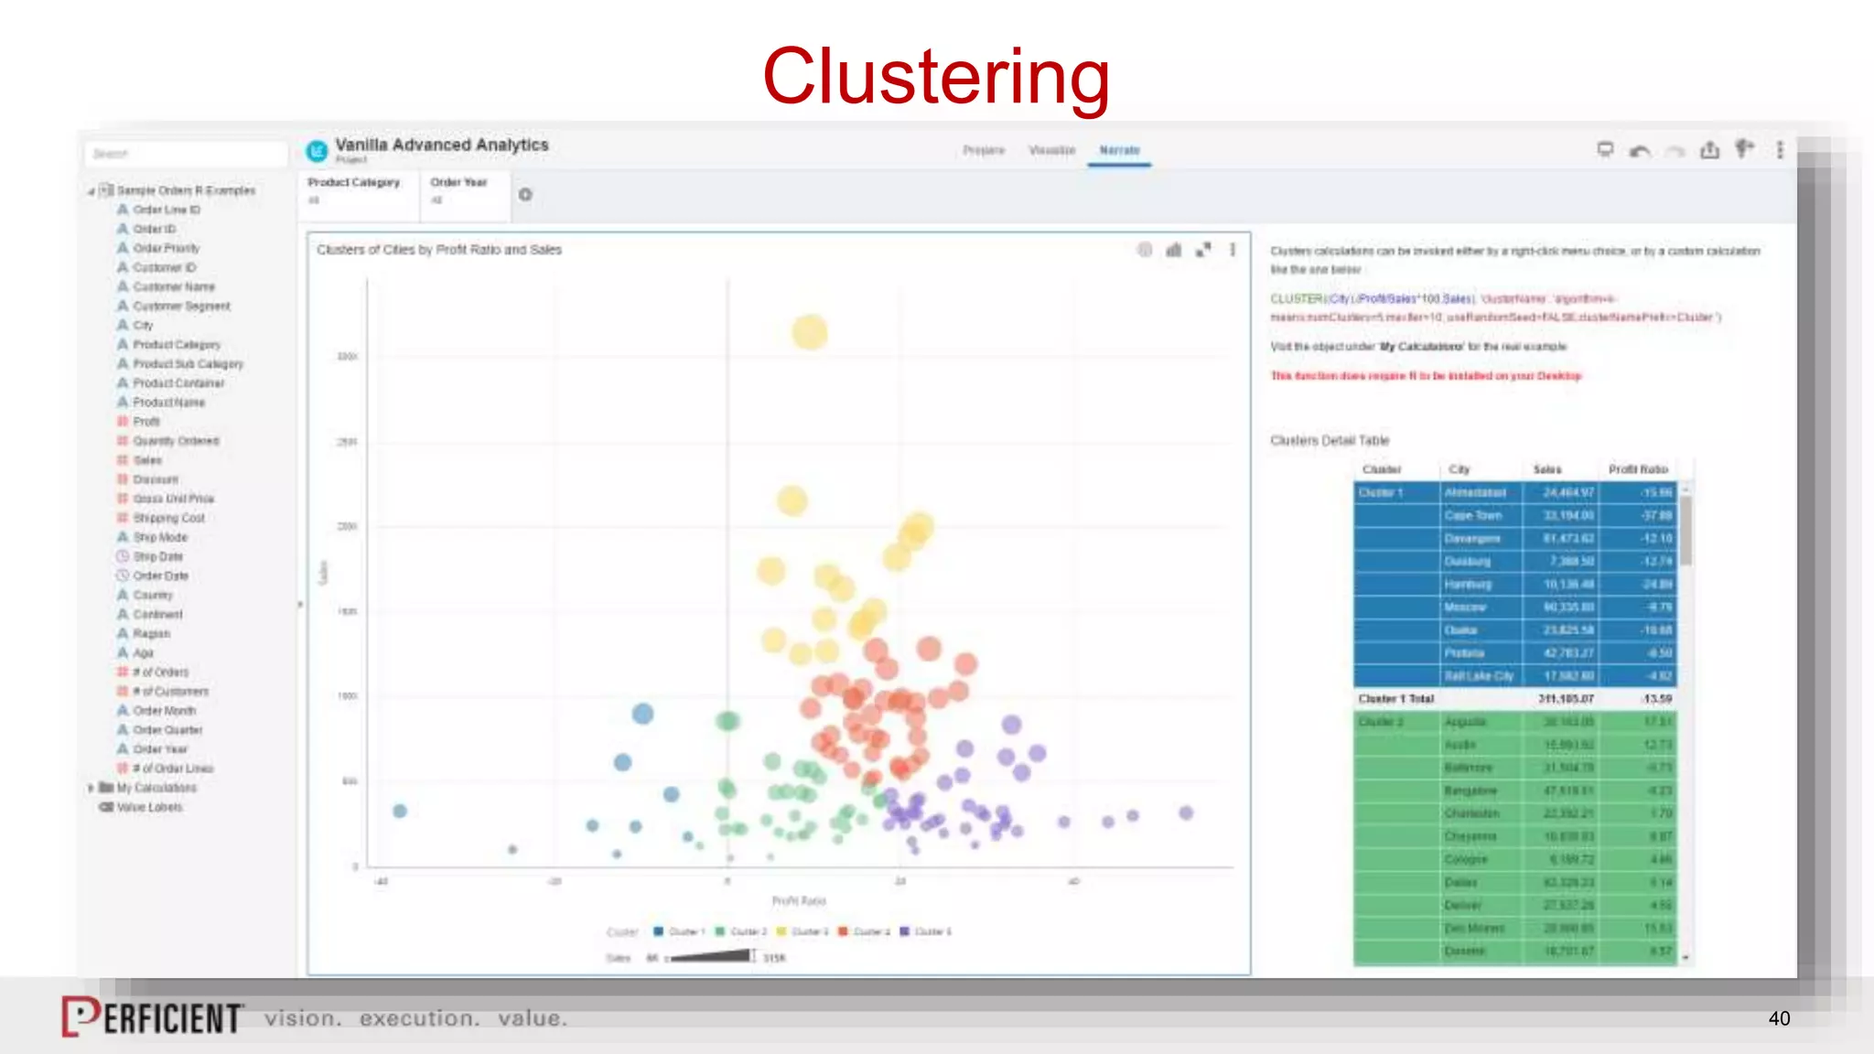Click the Profit Ratio column header

coord(1638,468)
